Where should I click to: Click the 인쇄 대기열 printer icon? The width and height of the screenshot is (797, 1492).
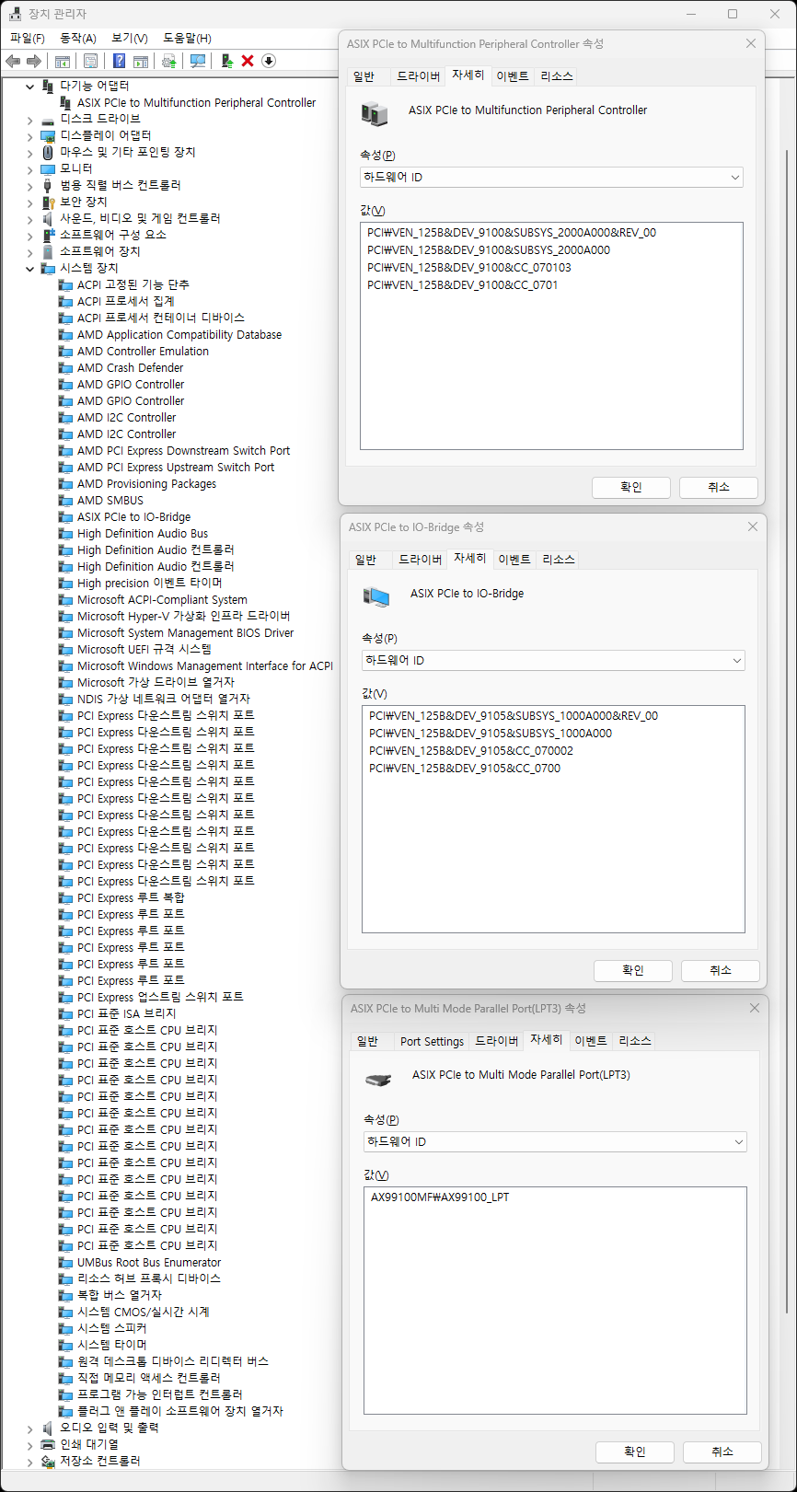coord(48,1444)
